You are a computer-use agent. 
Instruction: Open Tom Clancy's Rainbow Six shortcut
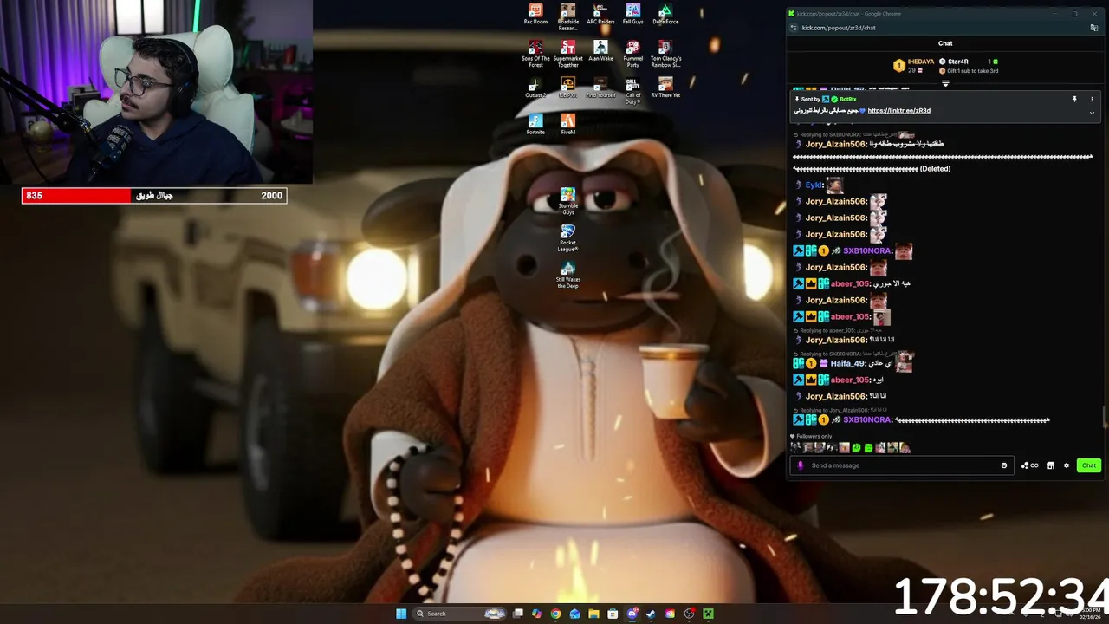click(x=665, y=54)
